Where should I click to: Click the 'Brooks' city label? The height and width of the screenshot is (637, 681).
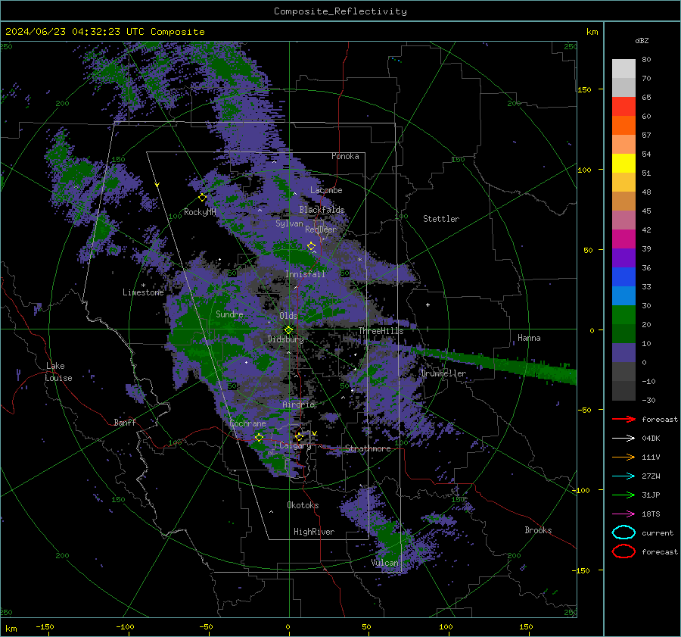(x=538, y=530)
